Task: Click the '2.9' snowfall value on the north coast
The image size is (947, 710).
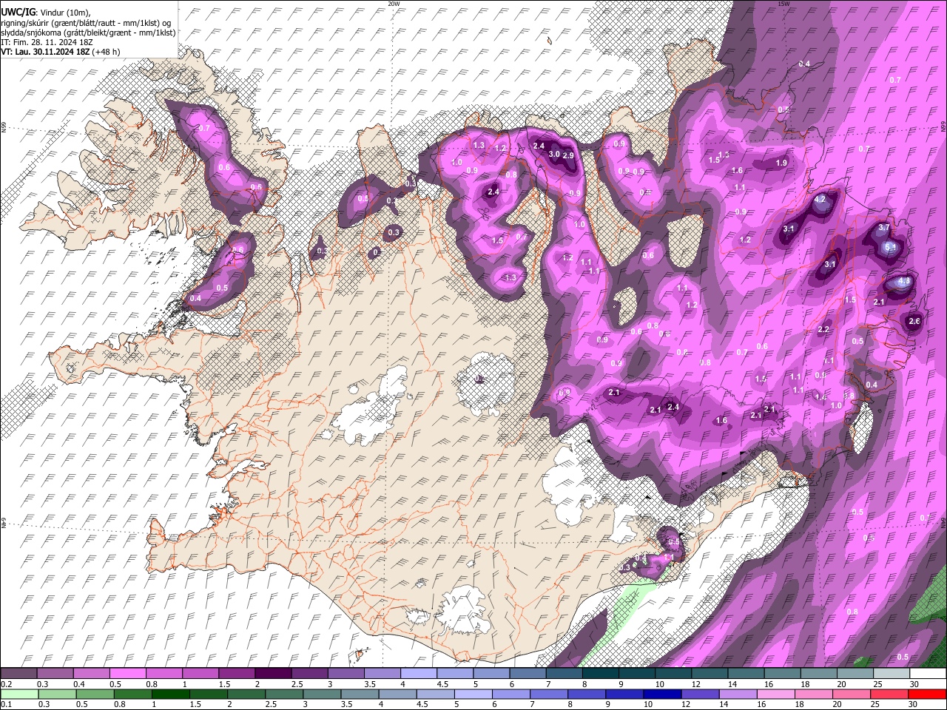Action: (x=568, y=156)
